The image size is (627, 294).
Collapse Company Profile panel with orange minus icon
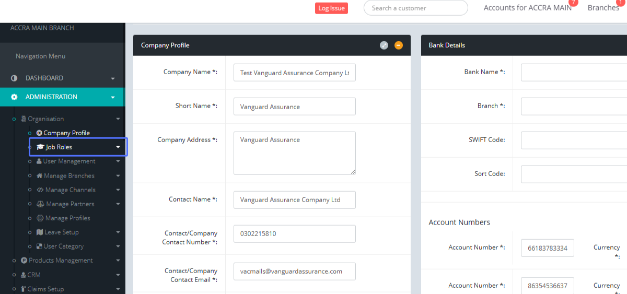click(x=399, y=45)
